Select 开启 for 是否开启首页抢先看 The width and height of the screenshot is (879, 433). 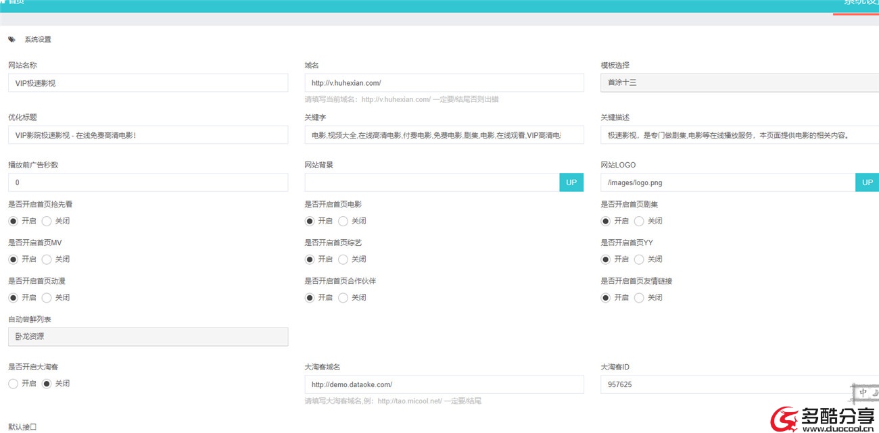point(14,221)
